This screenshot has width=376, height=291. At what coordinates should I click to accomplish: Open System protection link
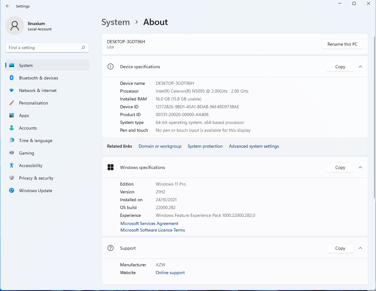pos(205,146)
